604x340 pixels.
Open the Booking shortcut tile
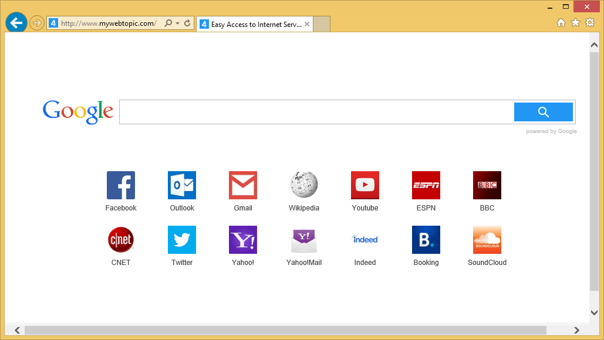pyautogui.click(x=426, y=239)
